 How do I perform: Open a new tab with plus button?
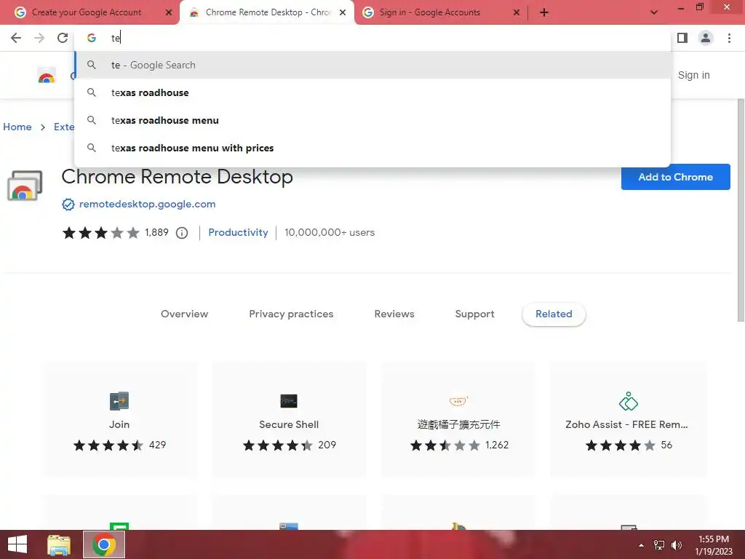[544, 12]
